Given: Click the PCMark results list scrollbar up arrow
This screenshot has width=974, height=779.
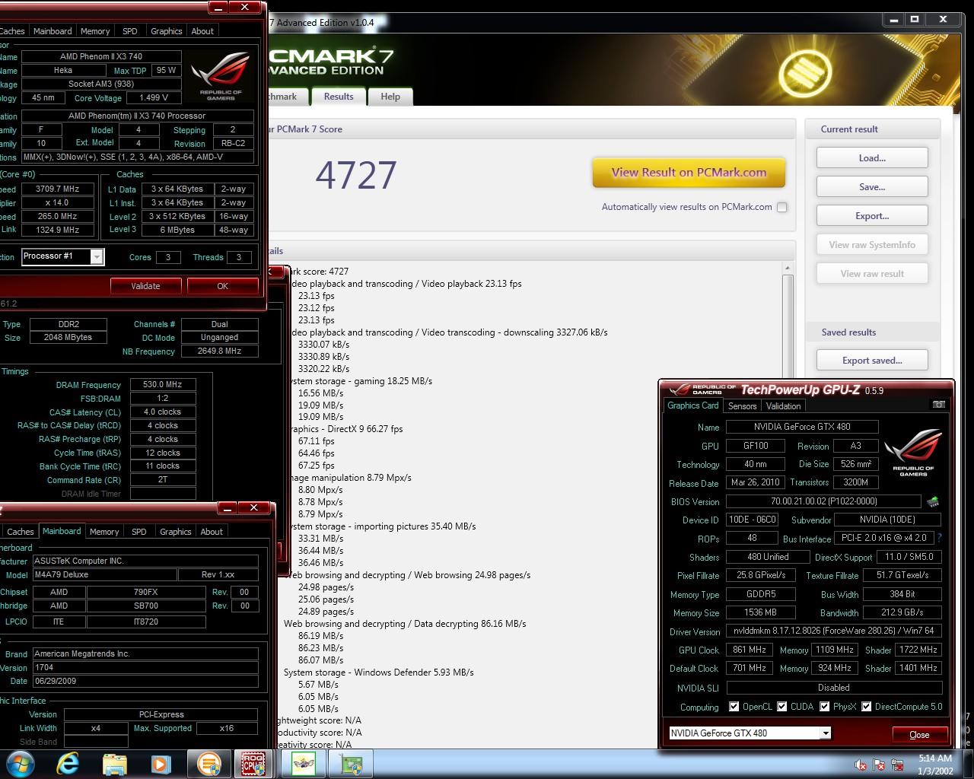Looking at the screenshot, I should point(787,268).
